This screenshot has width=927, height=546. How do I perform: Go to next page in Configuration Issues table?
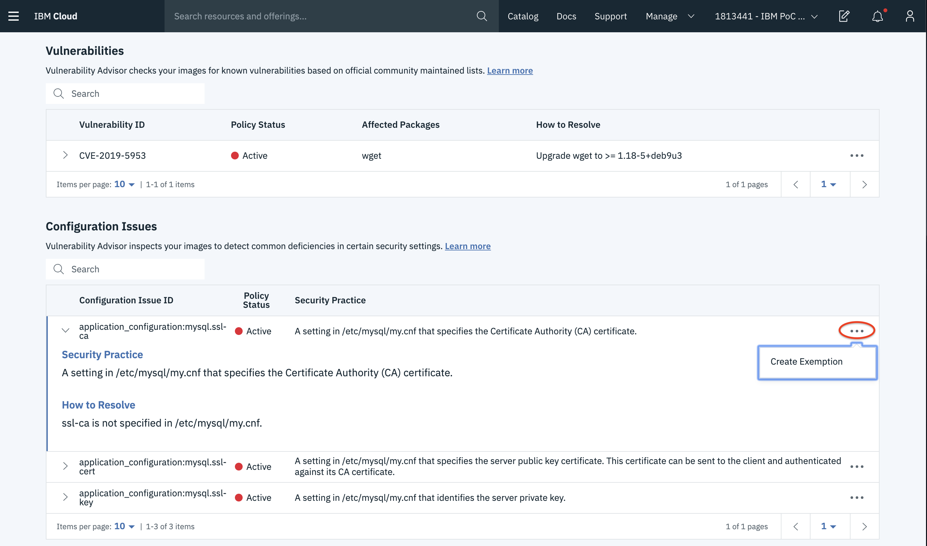point(864,527)
